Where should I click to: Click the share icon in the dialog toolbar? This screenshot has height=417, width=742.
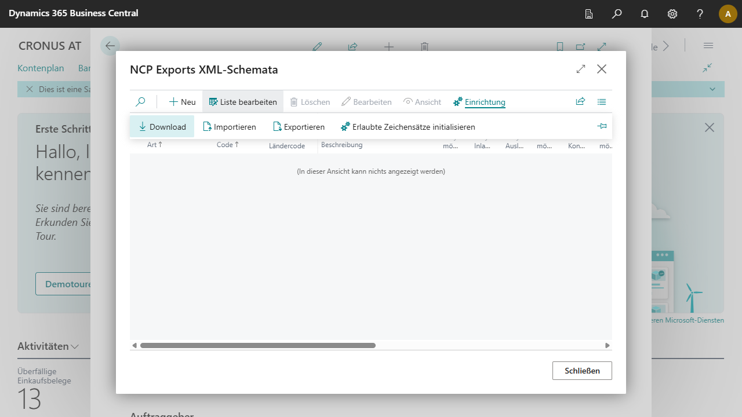coord(580,102)
